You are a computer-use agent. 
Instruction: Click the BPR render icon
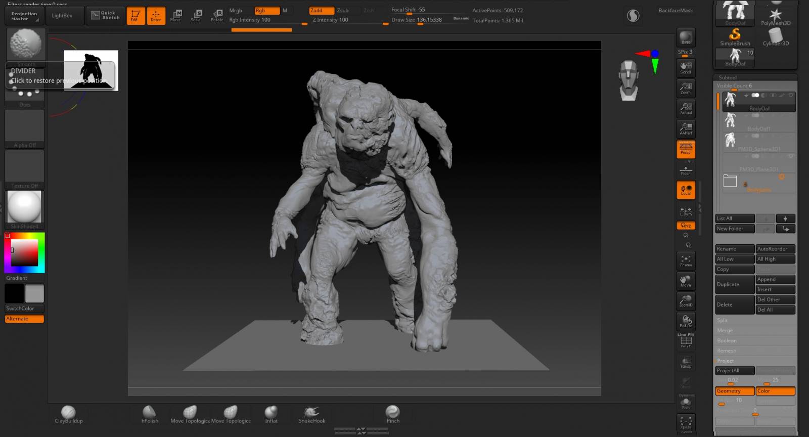[686, 37]
